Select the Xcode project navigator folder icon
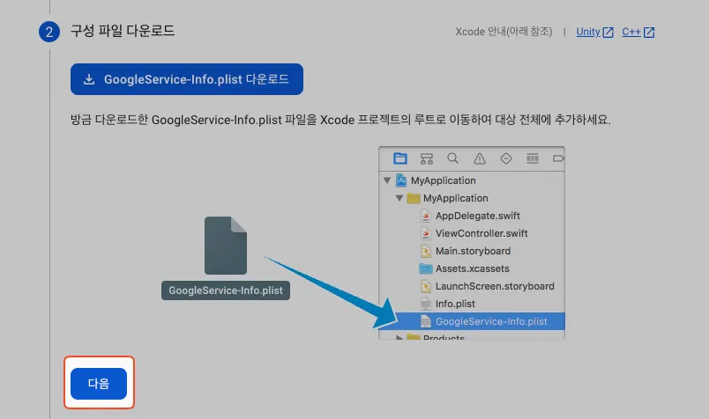709x419 pixels. coord(400,158)
